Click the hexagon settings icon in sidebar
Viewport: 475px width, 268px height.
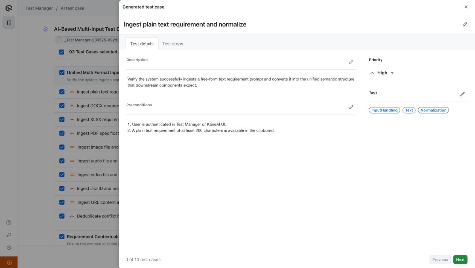pos(9,247)
